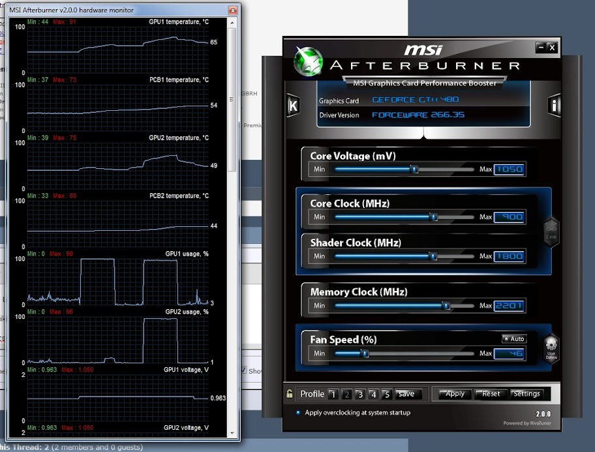Screen dimensions: 595x452
Task: Click the Memory Clock value field 2201
Action: pos(510,306)
